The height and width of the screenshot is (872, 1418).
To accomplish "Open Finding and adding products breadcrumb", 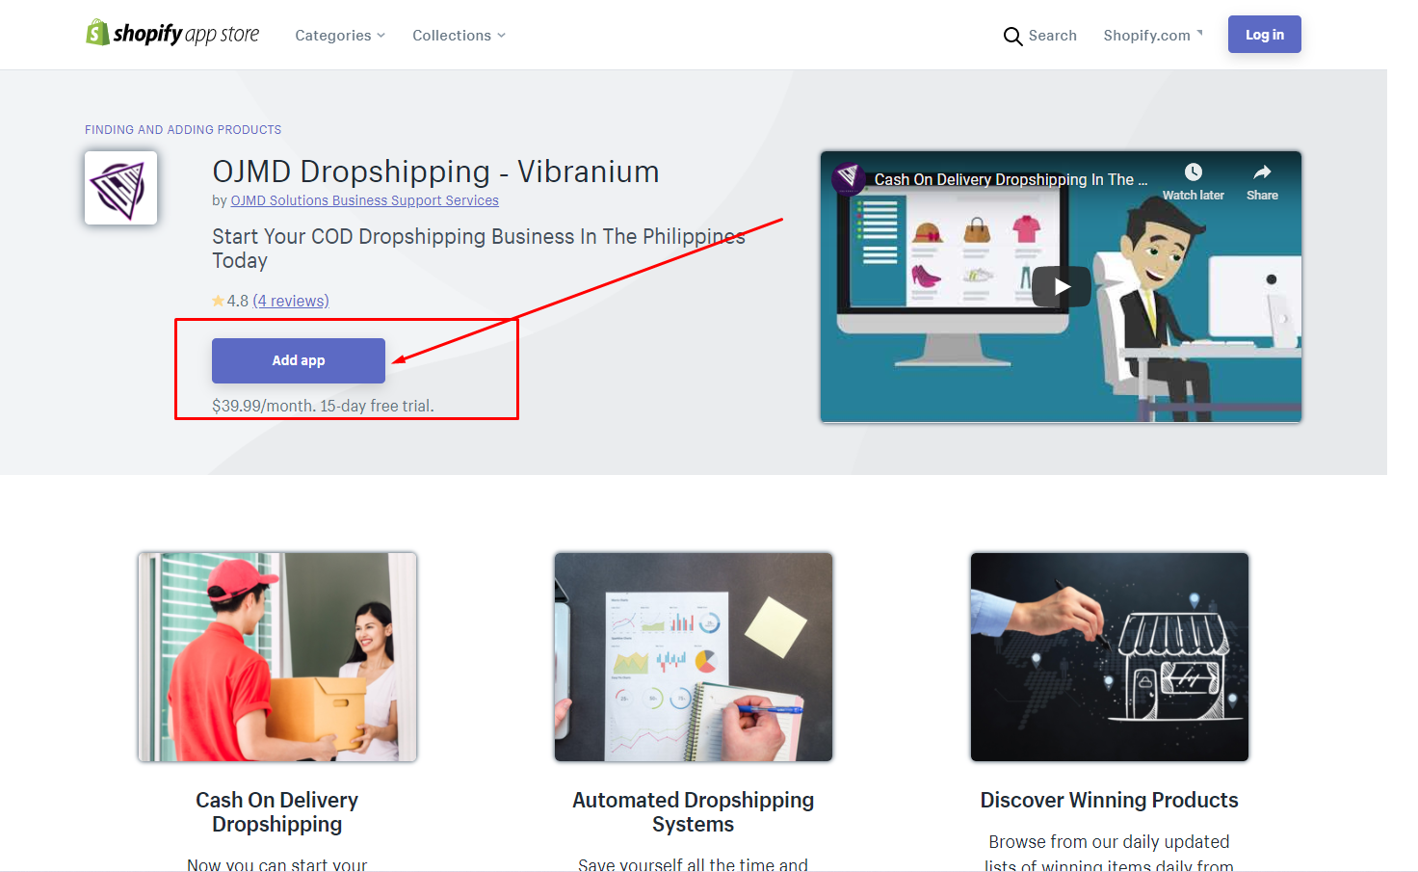I will [x=183, y=129].
